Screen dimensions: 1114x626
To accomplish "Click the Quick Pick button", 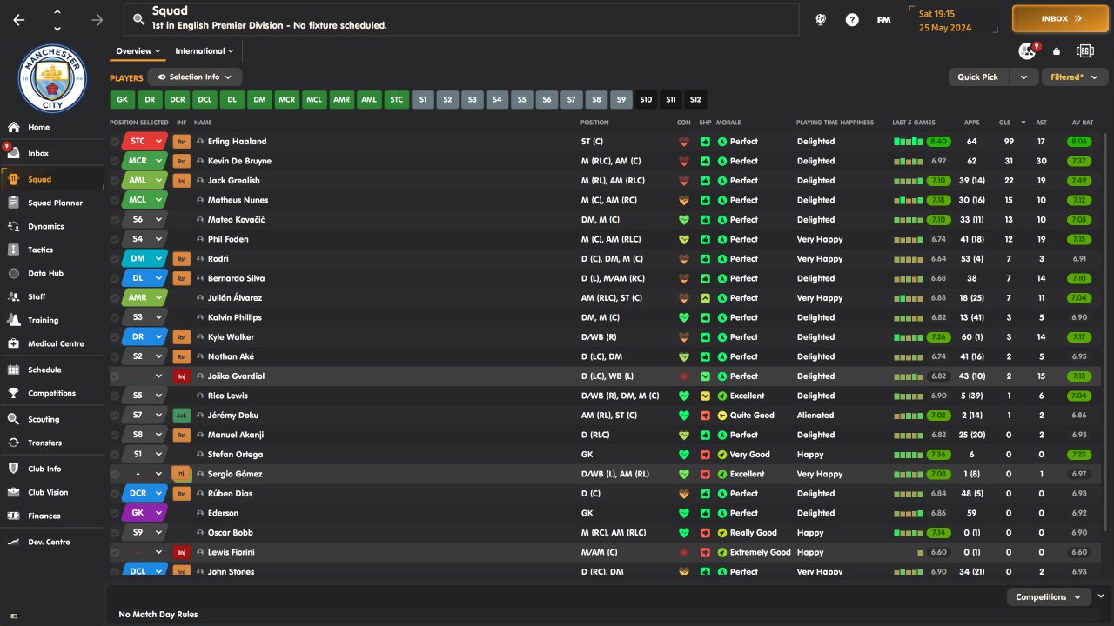I will tap(978, 77).
